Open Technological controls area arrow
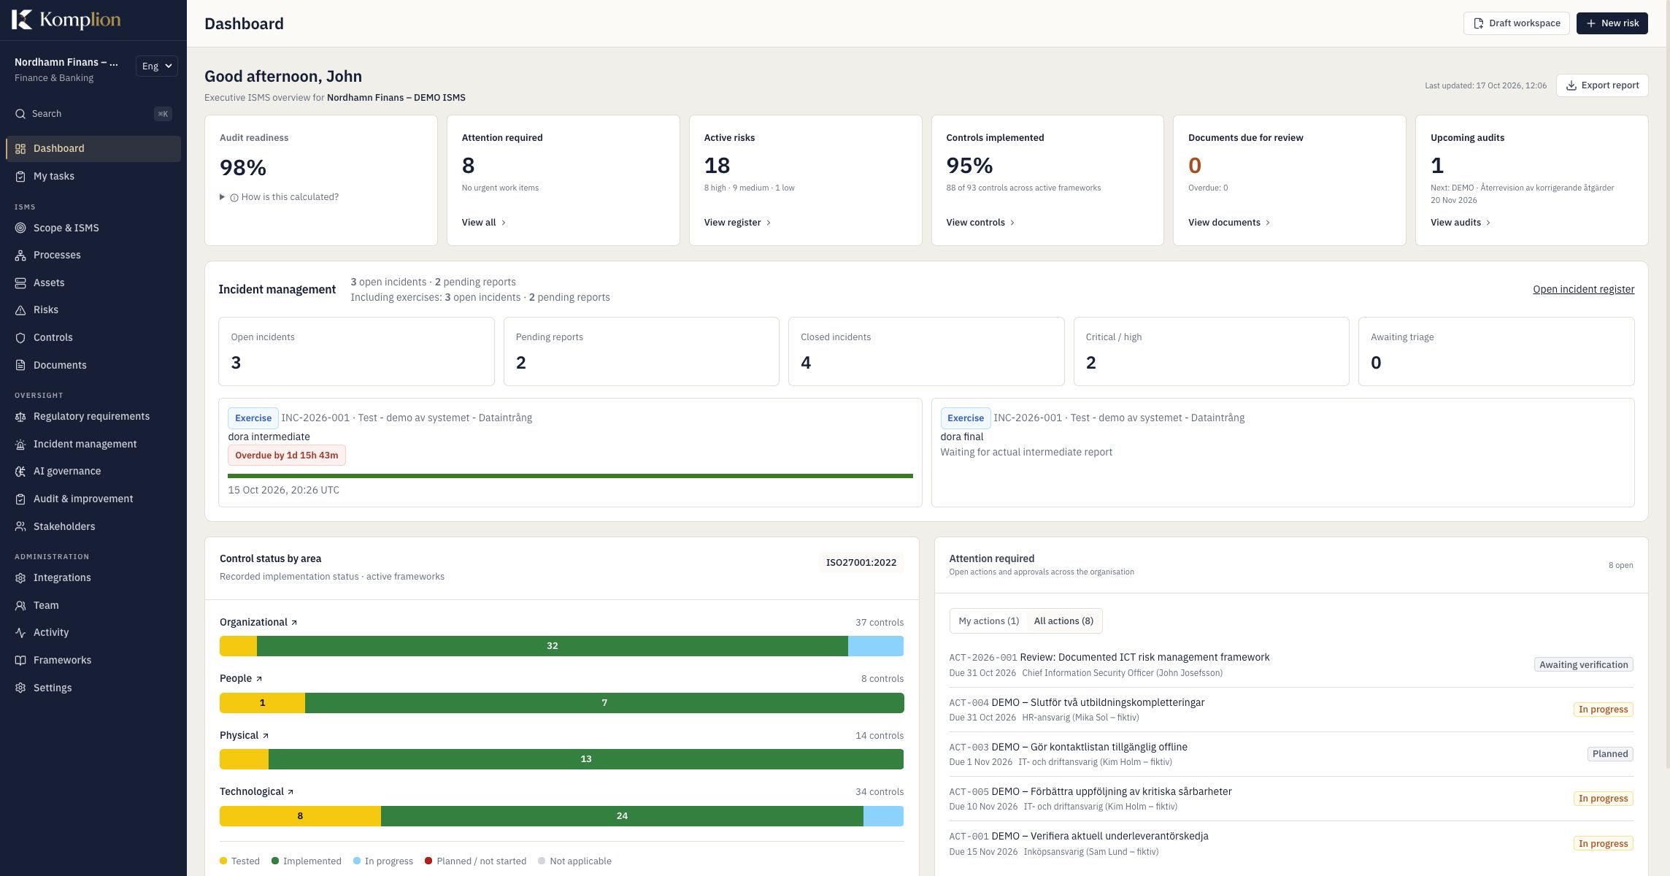This screenshot has height=876, width=1670. (290, 792)
